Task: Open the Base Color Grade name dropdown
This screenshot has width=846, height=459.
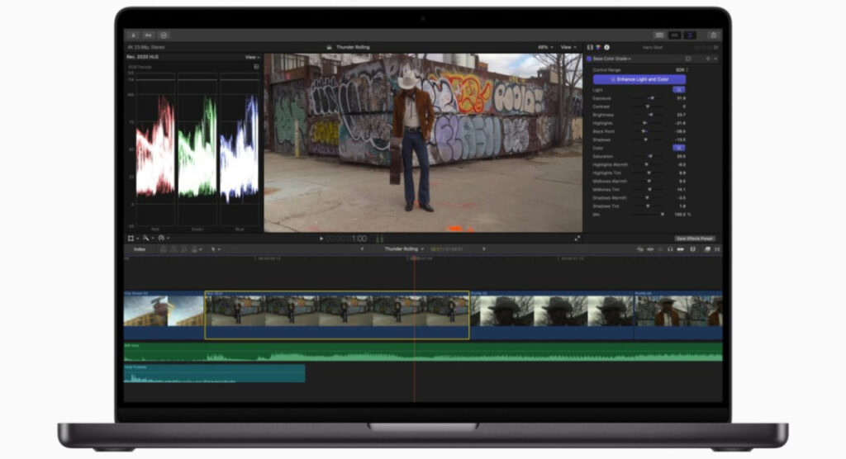Action: coord(612,59)
